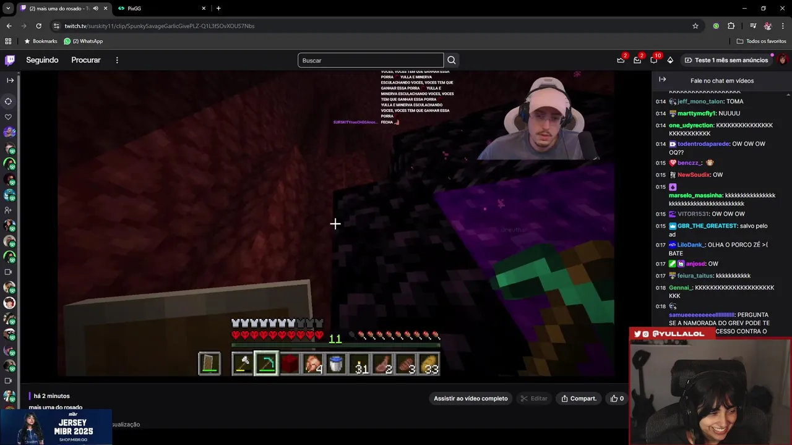Click username NewSoudix in chat
The height and width of the screenshot is (445, 792).
(x=694, y=175)
